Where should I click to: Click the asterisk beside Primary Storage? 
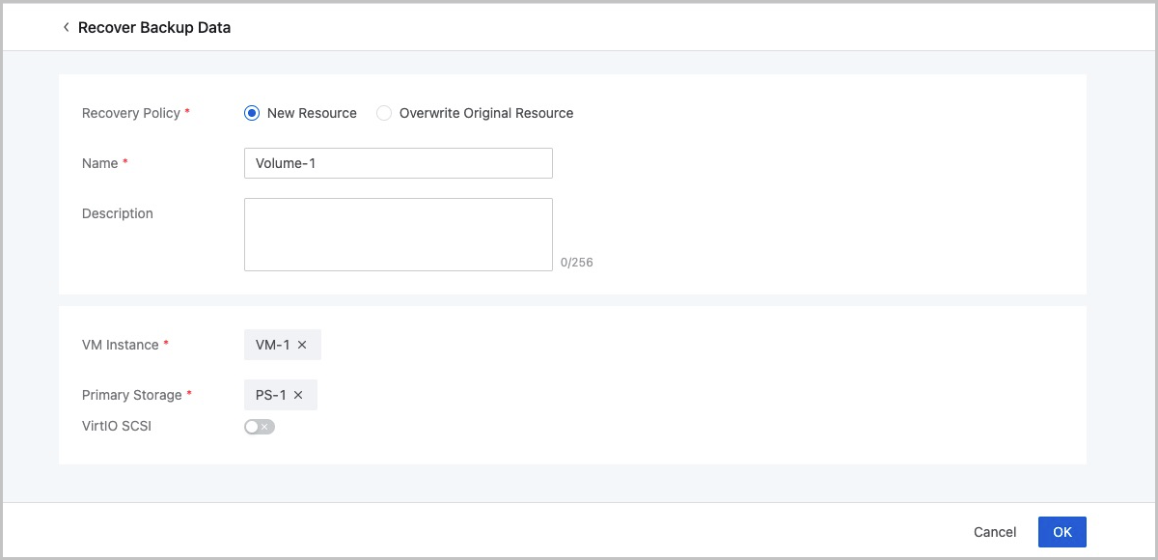pyautogui.click(x=189, y=394)
